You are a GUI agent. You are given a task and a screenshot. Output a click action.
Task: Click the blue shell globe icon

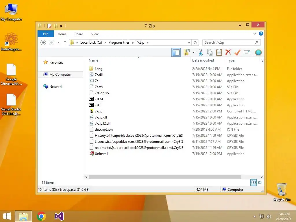258,52
